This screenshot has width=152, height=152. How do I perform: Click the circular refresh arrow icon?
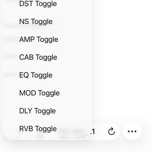coord(111,131)
